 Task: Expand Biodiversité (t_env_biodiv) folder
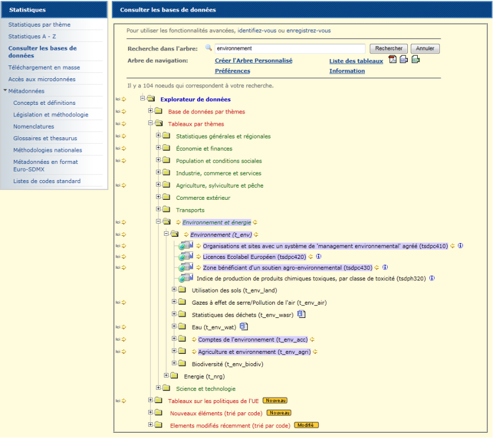pyautogui.click(x=174, y=363)
